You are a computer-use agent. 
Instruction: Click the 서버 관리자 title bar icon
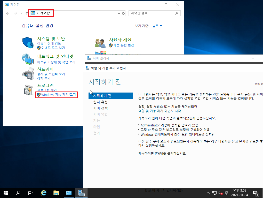tap(89, 58)
